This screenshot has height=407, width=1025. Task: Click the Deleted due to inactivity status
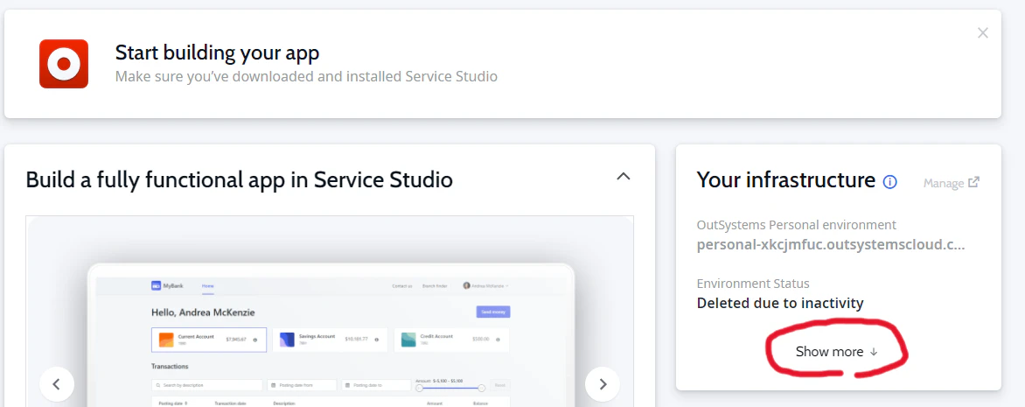[x=780, y=303]
